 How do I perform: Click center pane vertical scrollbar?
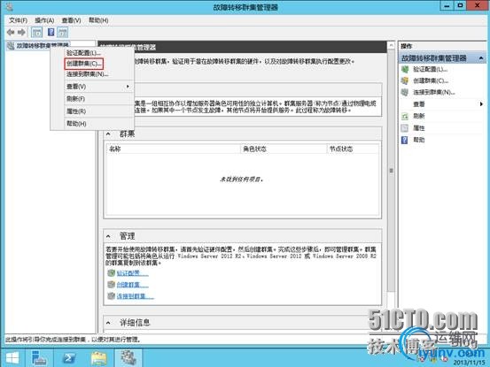point(391,171)
